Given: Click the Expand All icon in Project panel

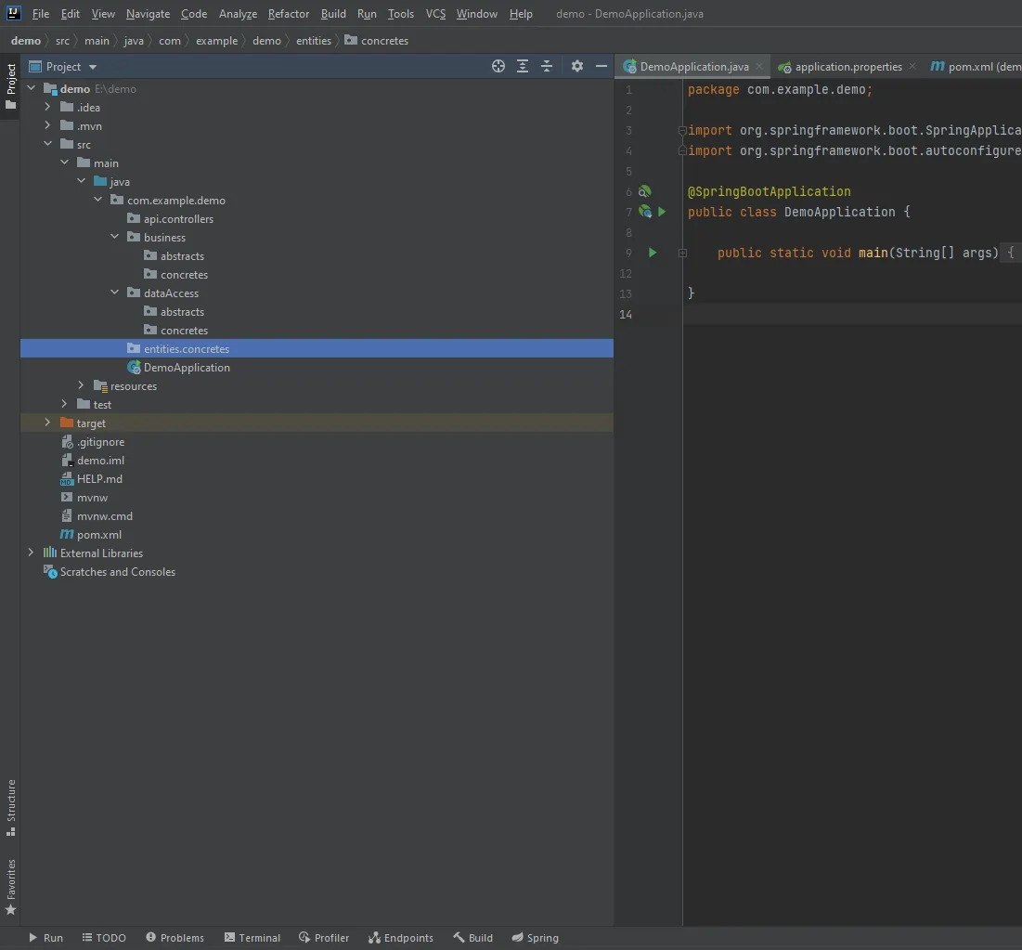Looking at the screenshot, I should click(x=523, y=66).
